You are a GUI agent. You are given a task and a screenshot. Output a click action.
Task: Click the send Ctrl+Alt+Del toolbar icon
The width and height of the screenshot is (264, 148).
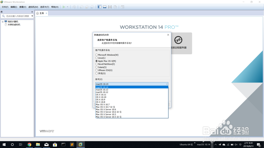(x=74, y=7)
